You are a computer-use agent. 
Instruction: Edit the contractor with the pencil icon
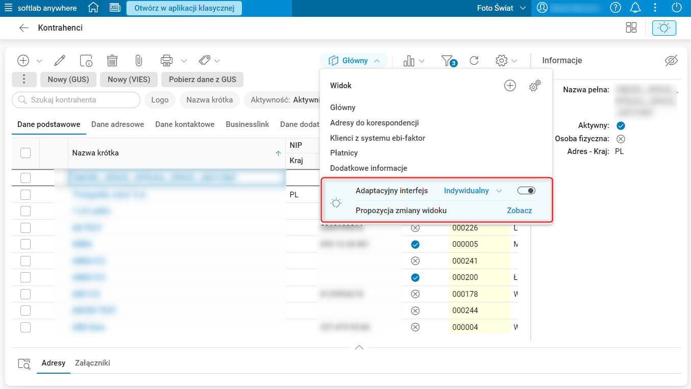(x=60, y=61)
